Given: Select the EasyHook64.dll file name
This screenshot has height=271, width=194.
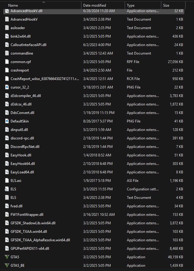Looking at the screenshot, I should pos(23,164).
